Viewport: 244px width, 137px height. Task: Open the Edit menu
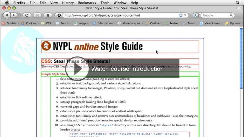pos(43,3)
